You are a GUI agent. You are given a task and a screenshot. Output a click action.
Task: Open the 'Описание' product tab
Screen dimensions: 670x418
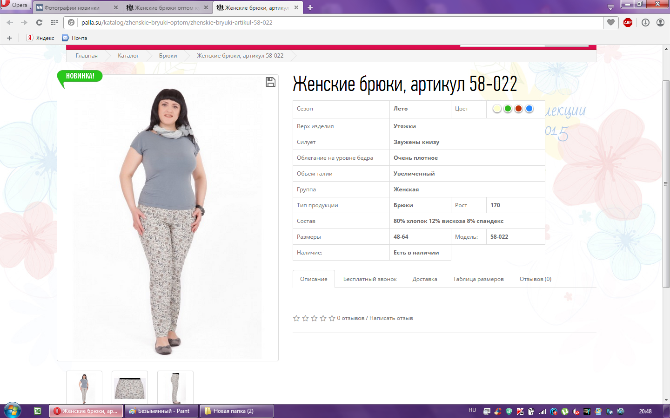point(314,279)
